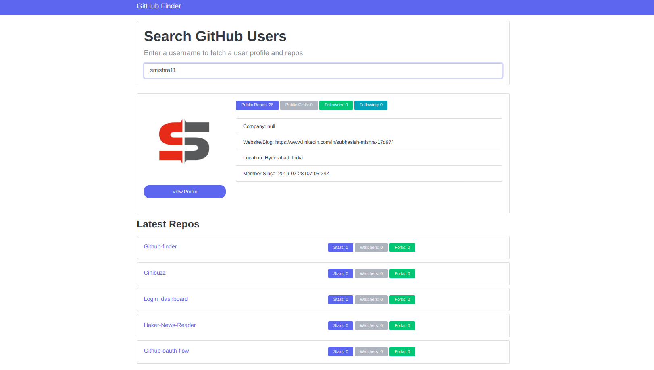Screen dimensions: 654x370
Task: Click the Public Gists: 0 badge
Action: (x=299, y=105)
